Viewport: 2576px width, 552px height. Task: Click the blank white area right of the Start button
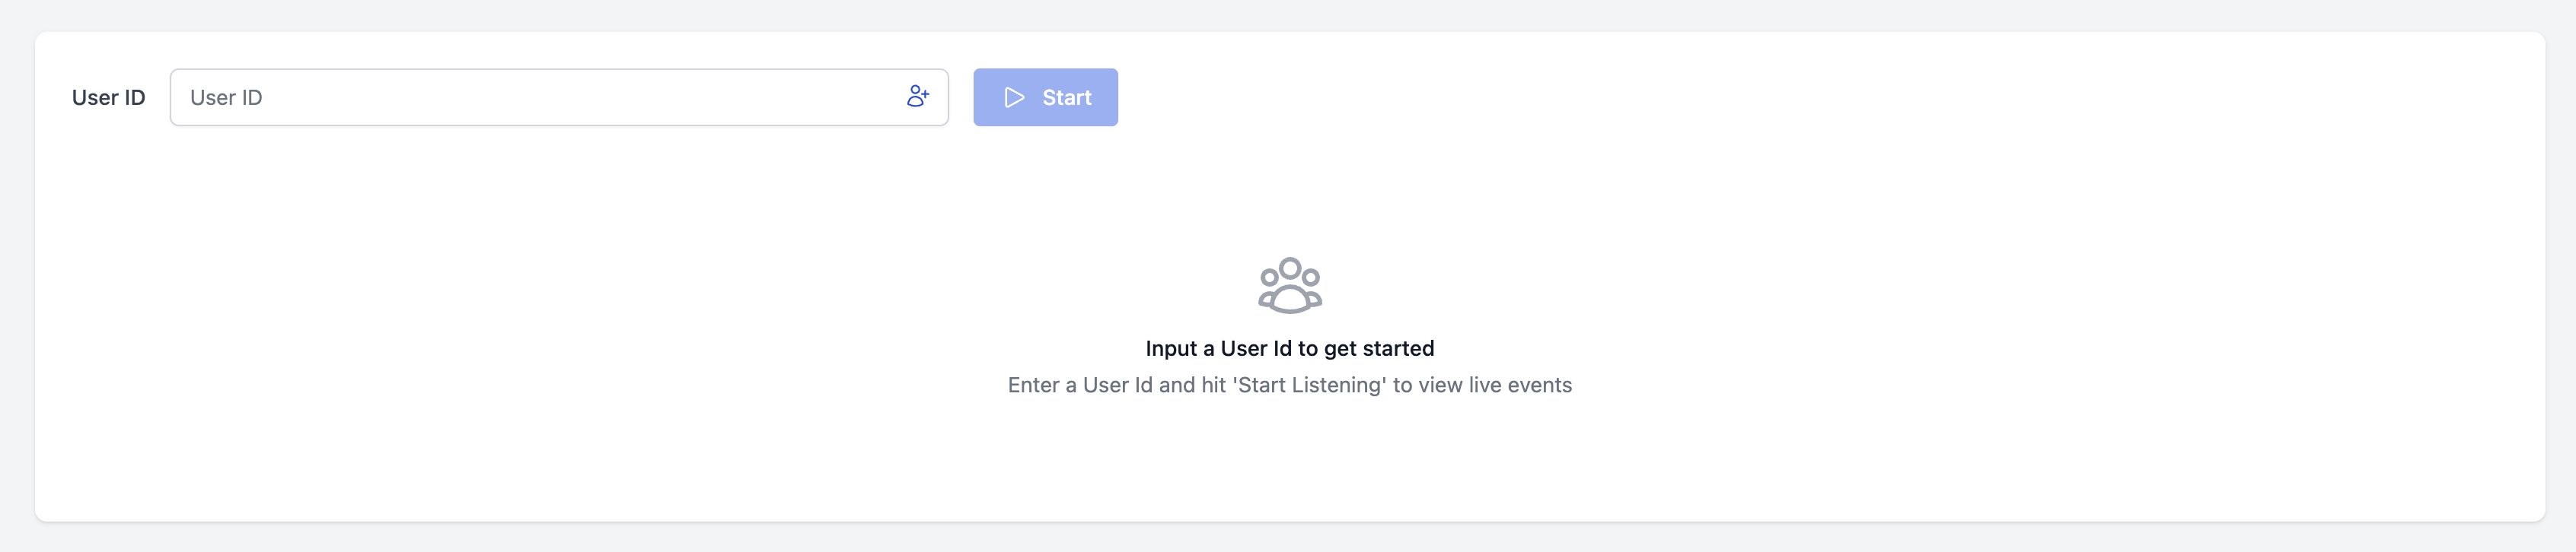pyautogui.click(x=1800, y=98)
